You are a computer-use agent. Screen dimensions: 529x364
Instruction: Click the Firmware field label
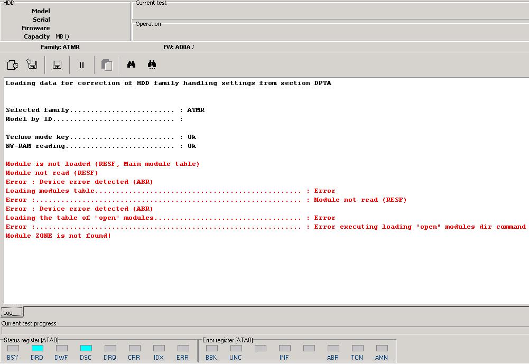[x=36, y=28]
